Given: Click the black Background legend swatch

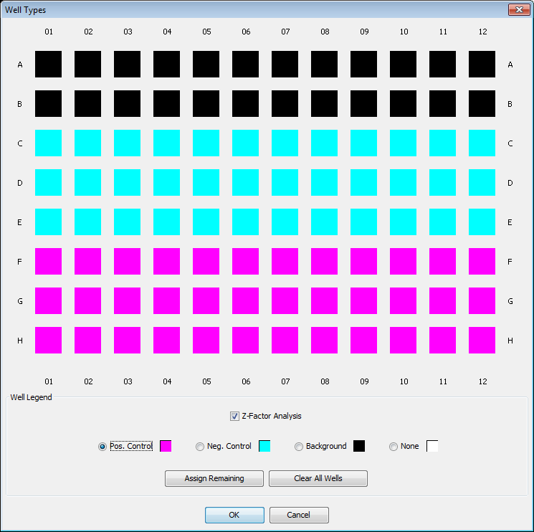Looking at the screenshot, I should pyautogui.click(x=359, y=446).
